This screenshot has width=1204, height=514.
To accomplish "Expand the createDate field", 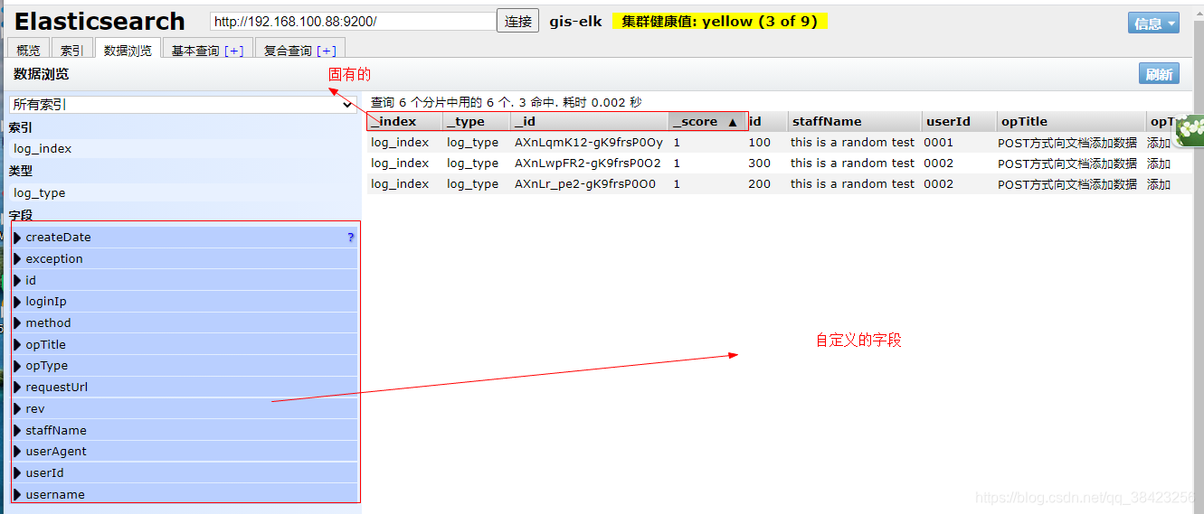I will (x=185, y=238).
